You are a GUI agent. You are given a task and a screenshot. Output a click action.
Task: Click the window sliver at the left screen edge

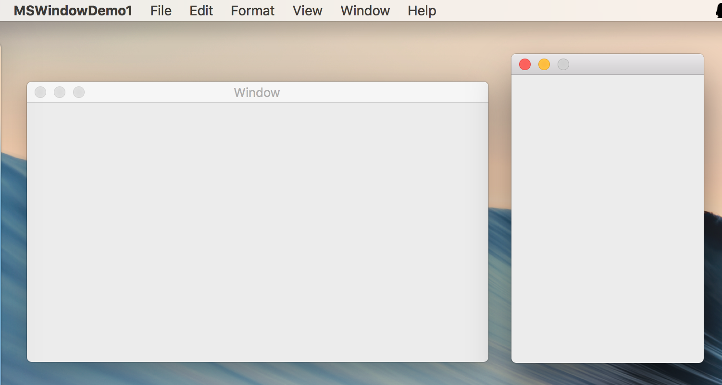click(1, 192)
